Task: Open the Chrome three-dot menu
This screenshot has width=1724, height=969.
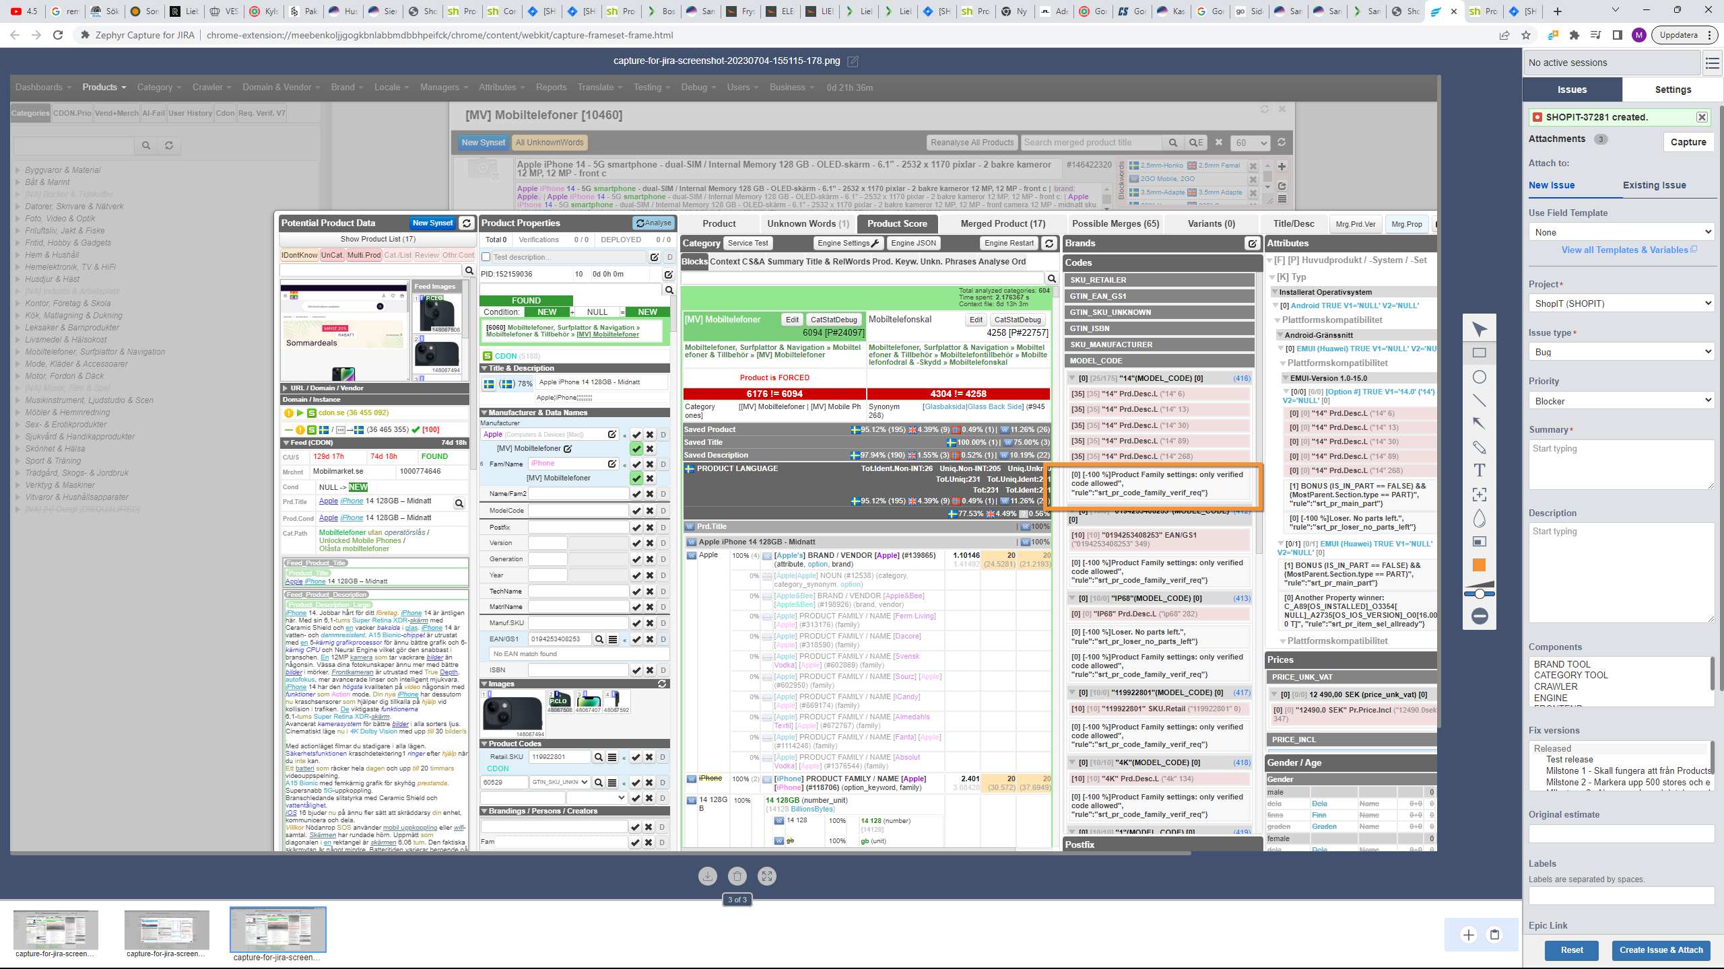Action: click(1709, 35)
